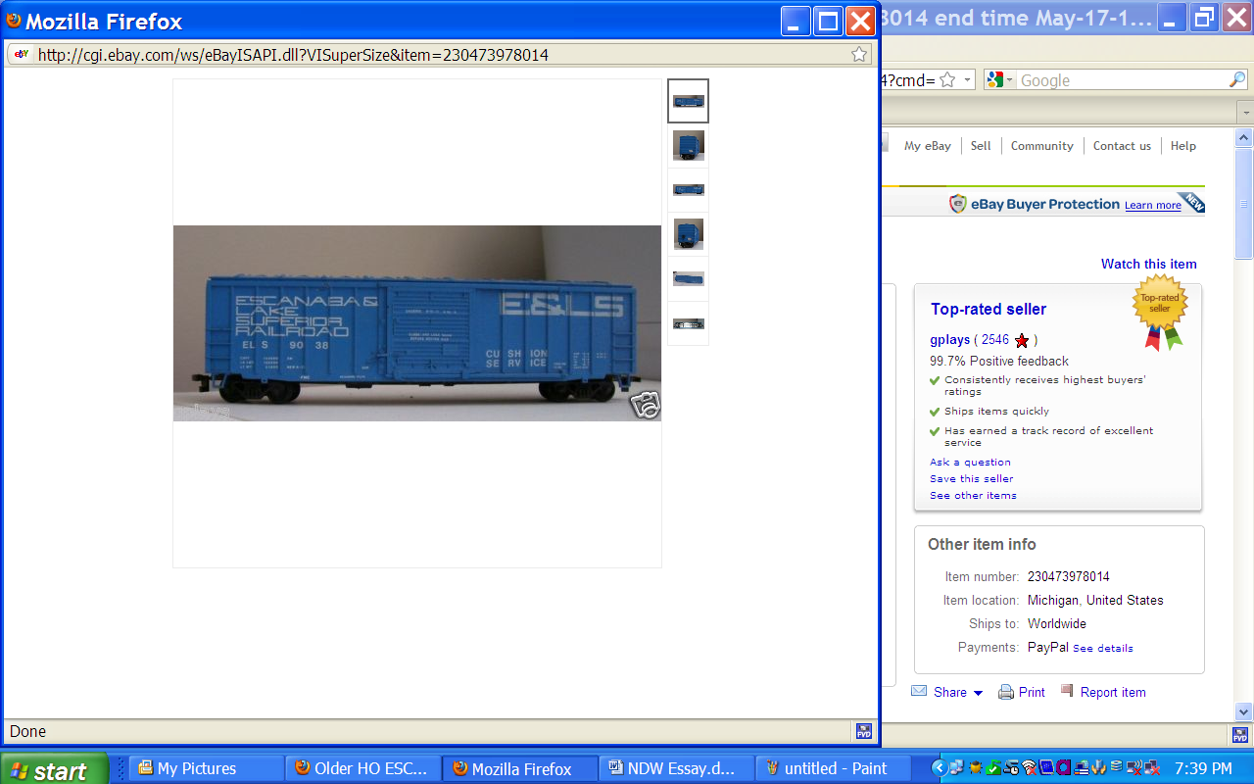Click the scroll-up arrow of the background page
1254x784 pixels.
pos(1244,136)
